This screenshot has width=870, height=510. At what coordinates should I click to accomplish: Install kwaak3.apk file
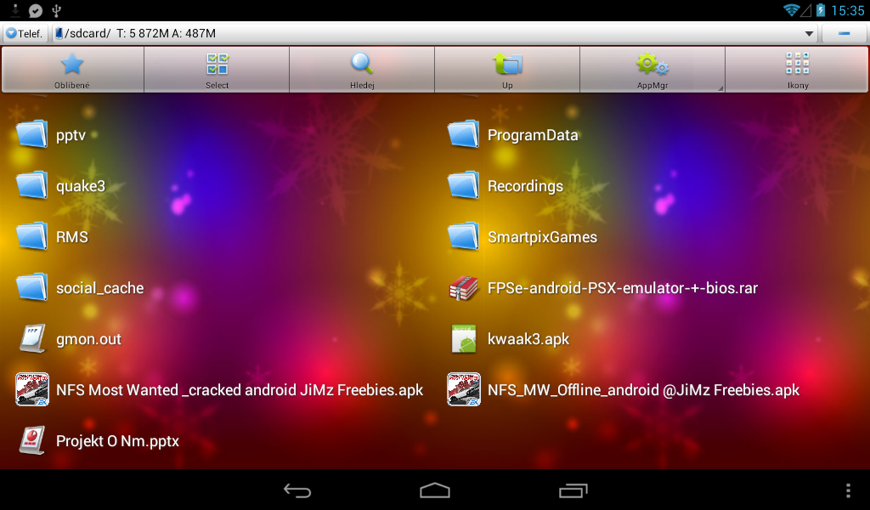coord(528,339)
